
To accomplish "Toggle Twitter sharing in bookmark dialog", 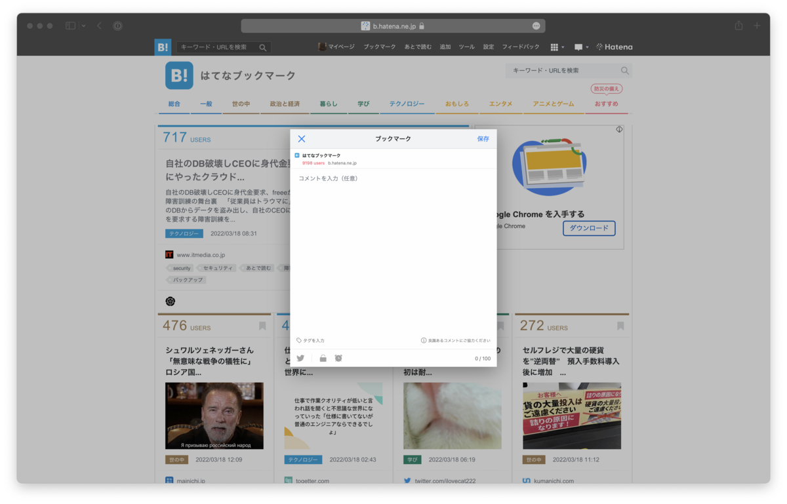I will (x=300, y=359).
